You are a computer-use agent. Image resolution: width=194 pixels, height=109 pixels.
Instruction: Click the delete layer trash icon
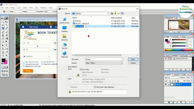[x=189, y=102]
